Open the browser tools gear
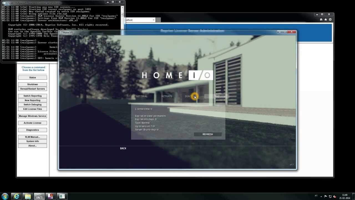The image size is (355, 200). point(330,20)
